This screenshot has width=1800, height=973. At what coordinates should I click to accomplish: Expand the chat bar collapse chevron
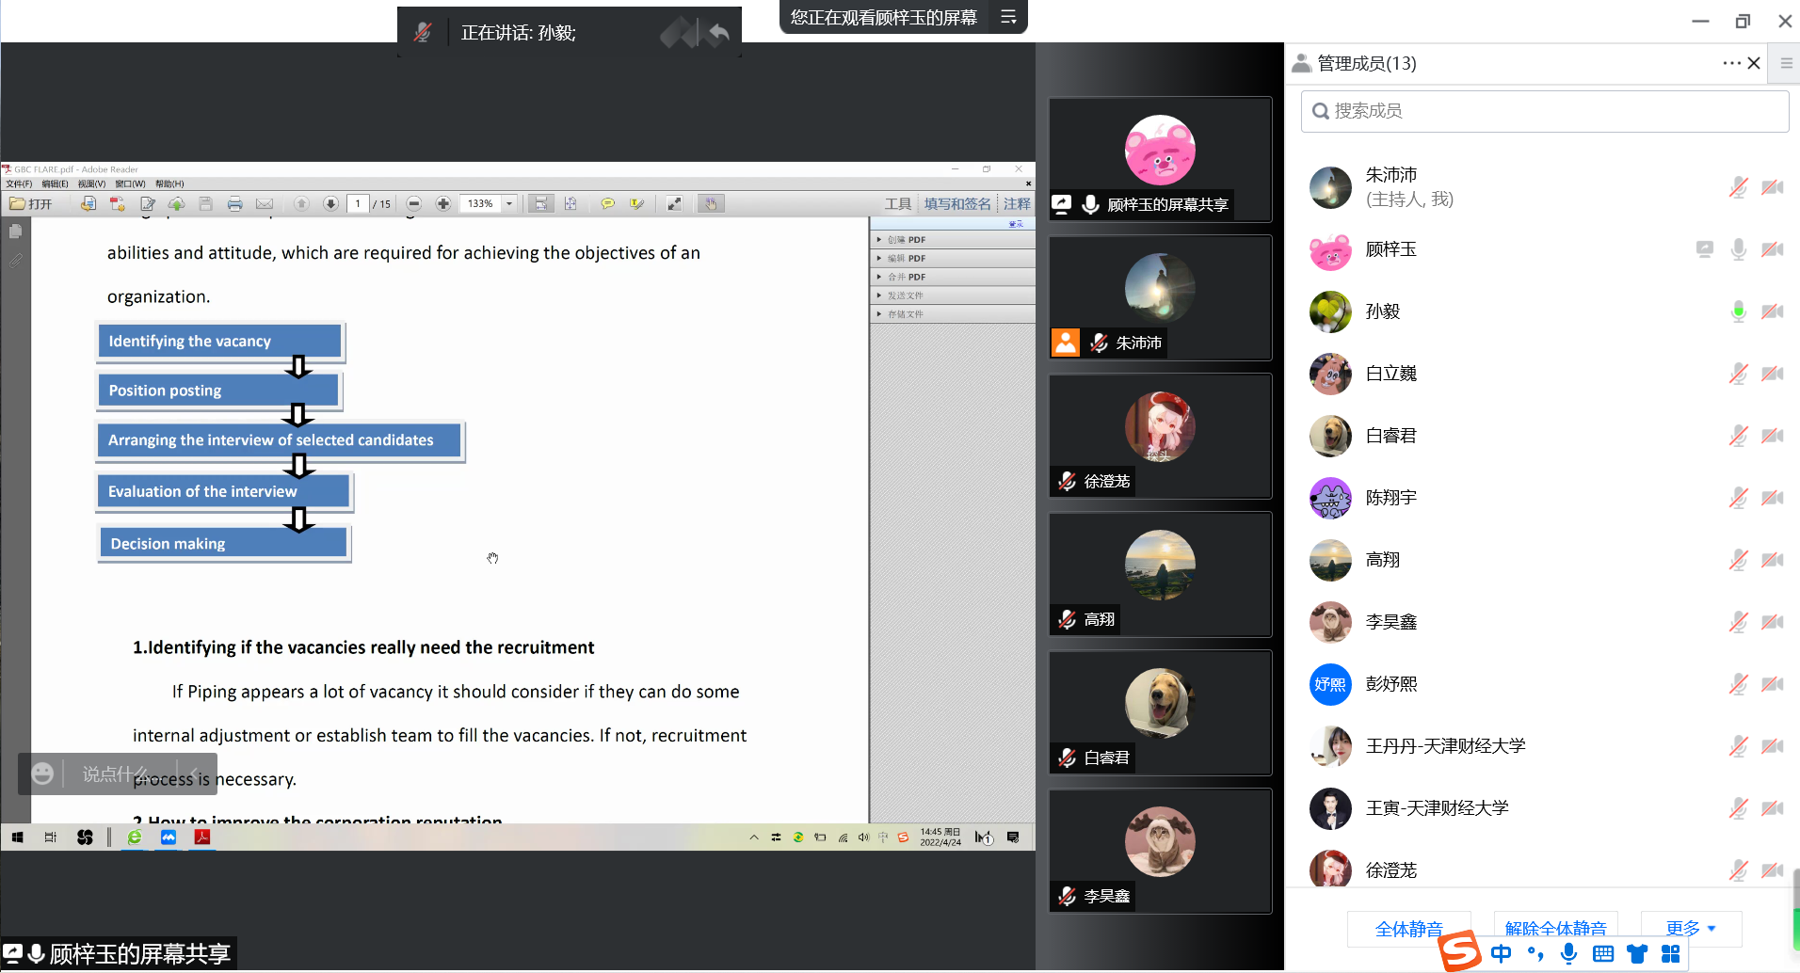point(195,774)
